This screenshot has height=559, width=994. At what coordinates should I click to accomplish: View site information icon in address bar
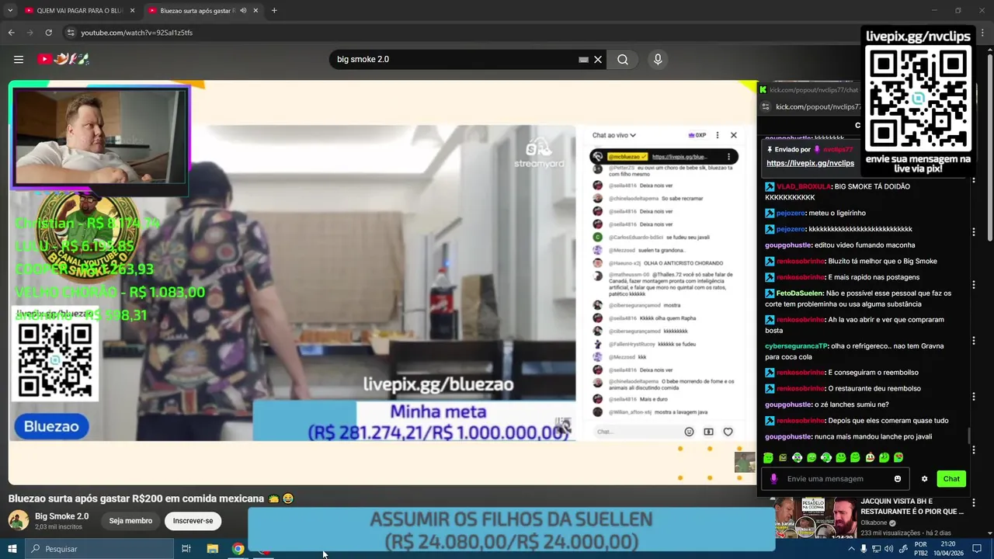click(71, 33)
